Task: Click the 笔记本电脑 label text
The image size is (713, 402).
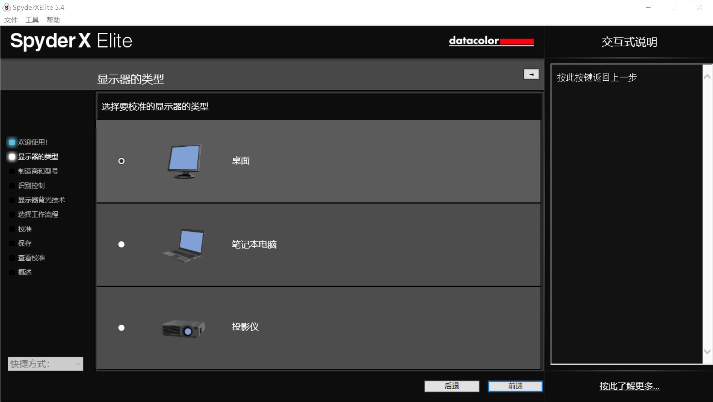Action: point(254,245)
